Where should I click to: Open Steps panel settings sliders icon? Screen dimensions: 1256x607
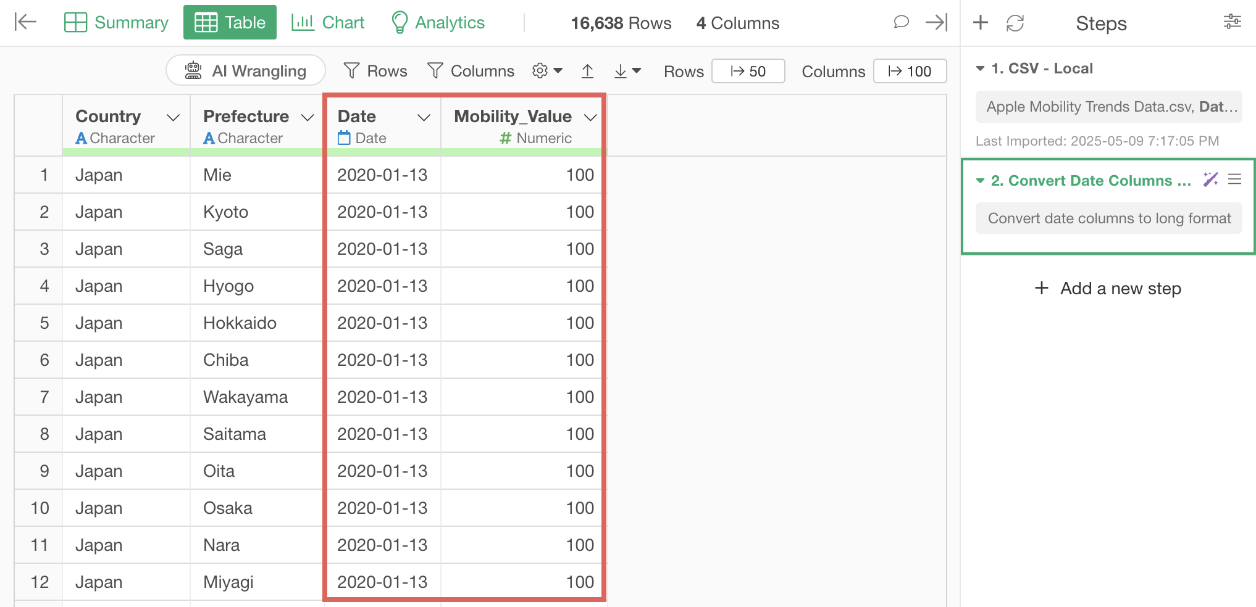[x=1232, y=22]
